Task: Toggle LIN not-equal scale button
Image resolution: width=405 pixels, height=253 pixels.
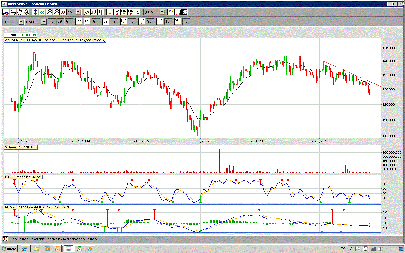Action: click(x=131, y=12)
